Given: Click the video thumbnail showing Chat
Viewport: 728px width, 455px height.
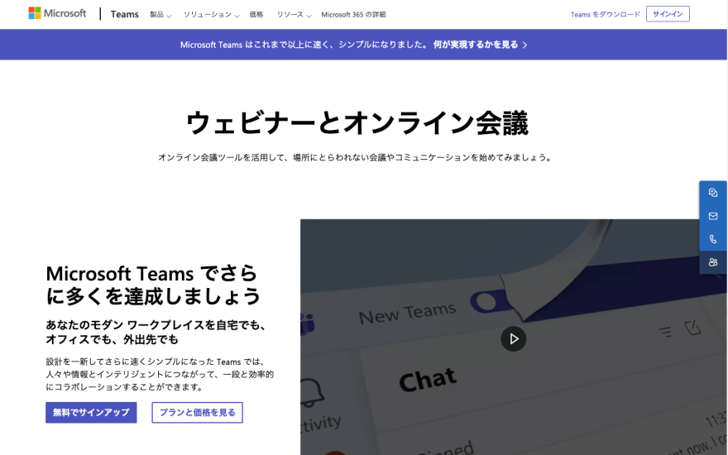Looking at the screenshot, I should [514, 337].
